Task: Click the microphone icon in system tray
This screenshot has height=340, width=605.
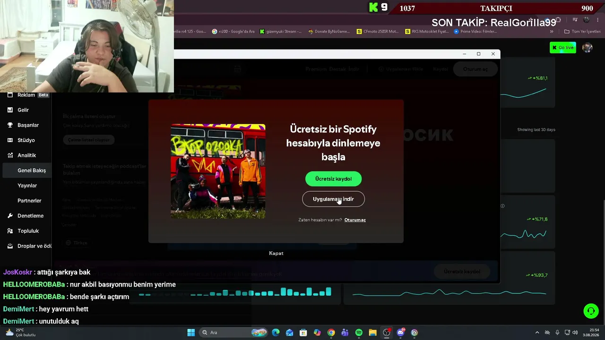Action: point(557,333)
